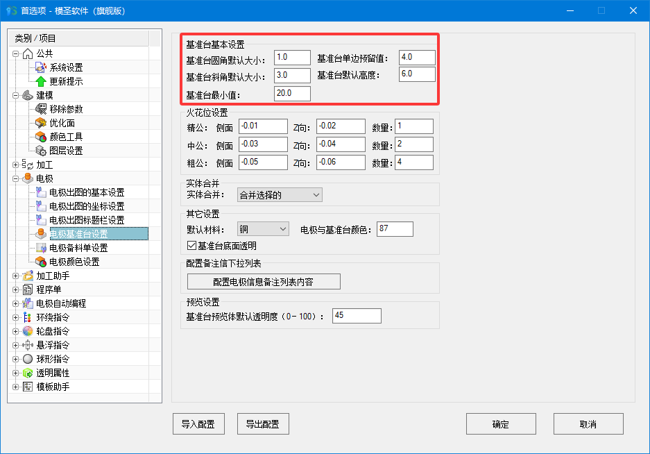650x454 pixels.
Task: Click the 悬浮指令 icon
Action: 28,345
